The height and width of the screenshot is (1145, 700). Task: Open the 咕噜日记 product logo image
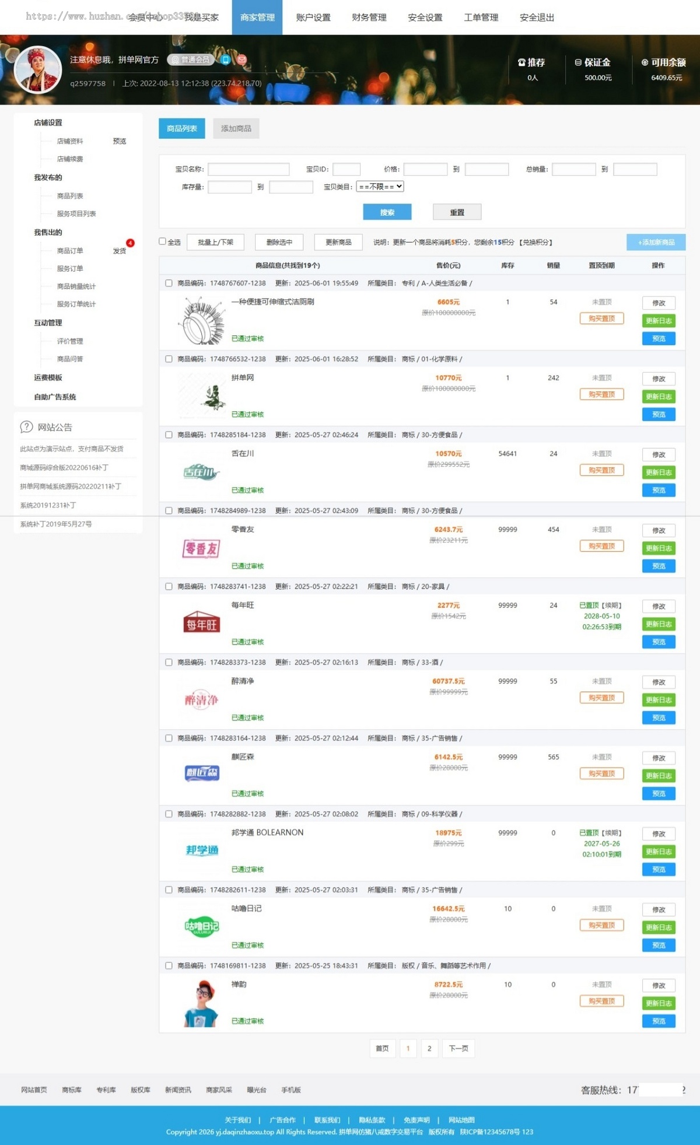tap(201, 926)
